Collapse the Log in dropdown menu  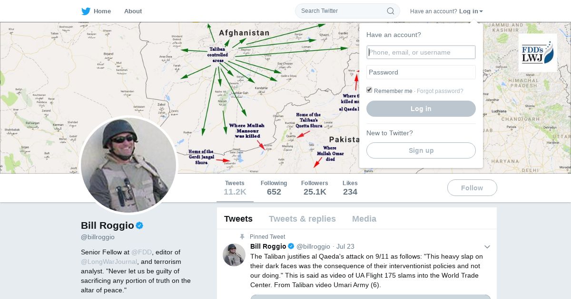pos(471,11)
